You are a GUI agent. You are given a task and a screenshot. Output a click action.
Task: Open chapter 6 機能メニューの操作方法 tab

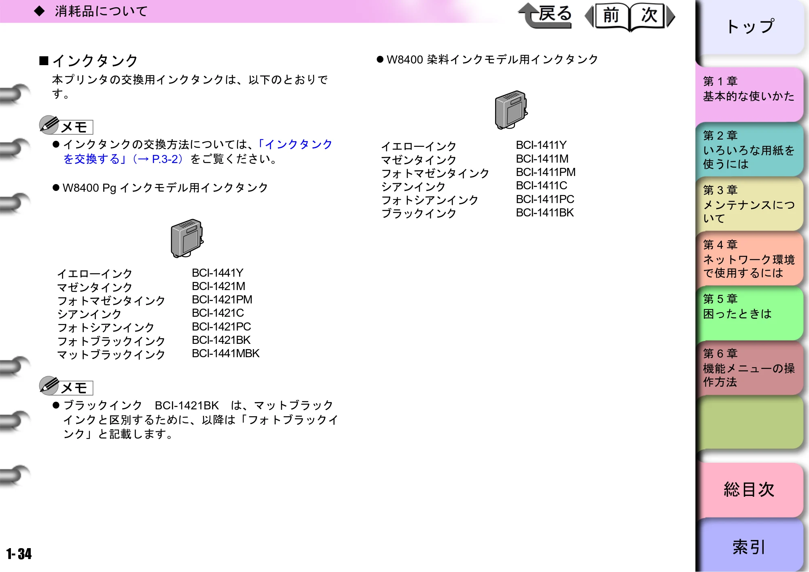click(749, 368)
